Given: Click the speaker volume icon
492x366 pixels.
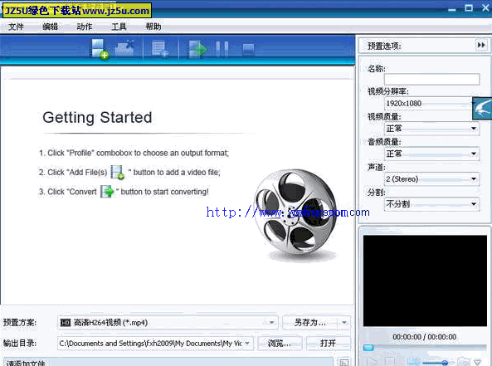Looking at the screenshot, I should tap(414, 362).
